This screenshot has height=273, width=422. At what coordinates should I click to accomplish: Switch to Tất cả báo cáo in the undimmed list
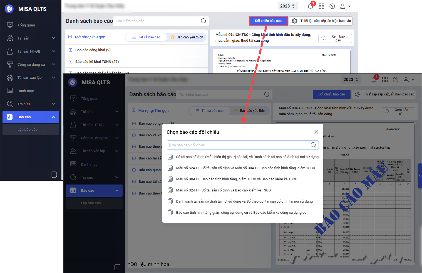(146, 37)
